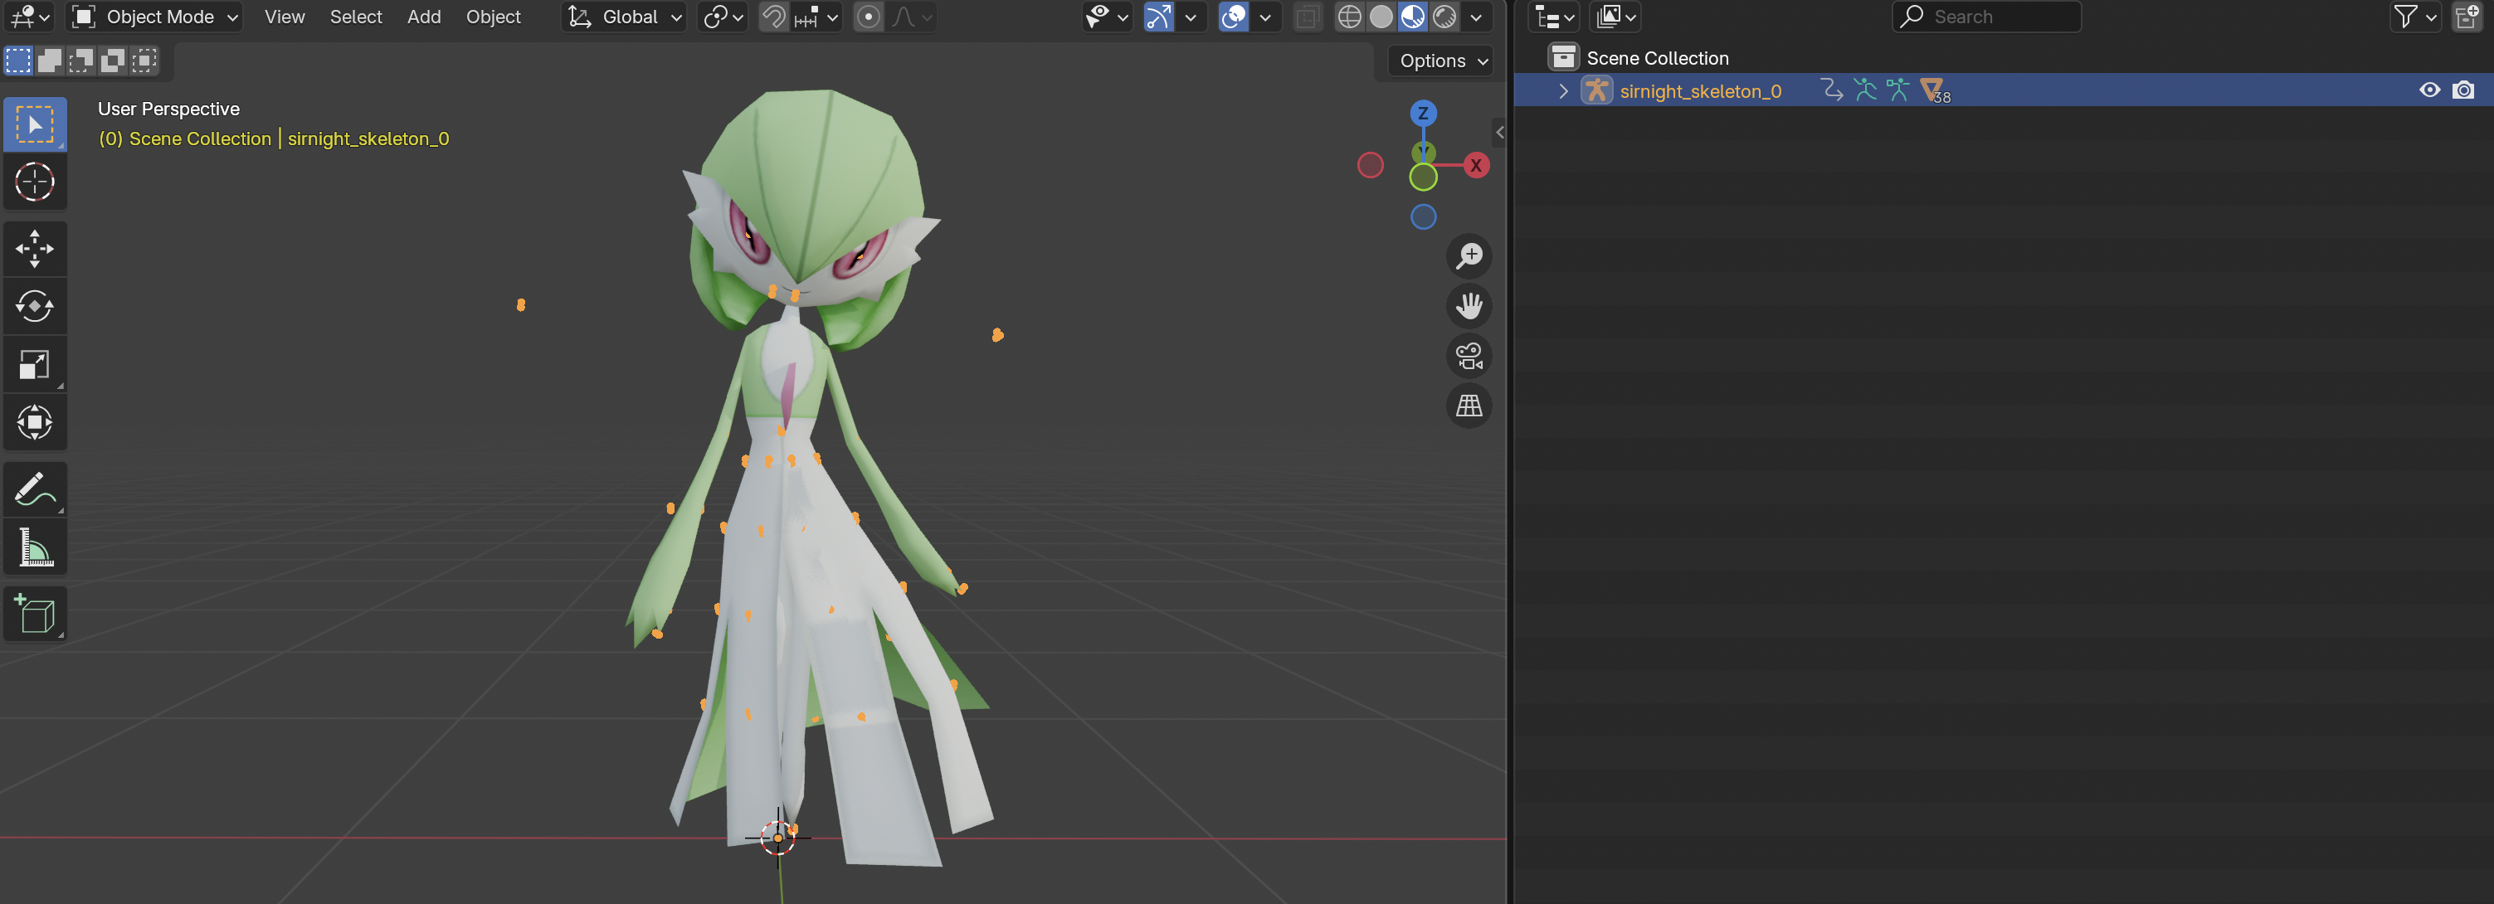Image resolution: width=2494 pixels, height=904 pixels.
Task: Open the gizmo options dropdown arrow
Action: click(1190, 17)
